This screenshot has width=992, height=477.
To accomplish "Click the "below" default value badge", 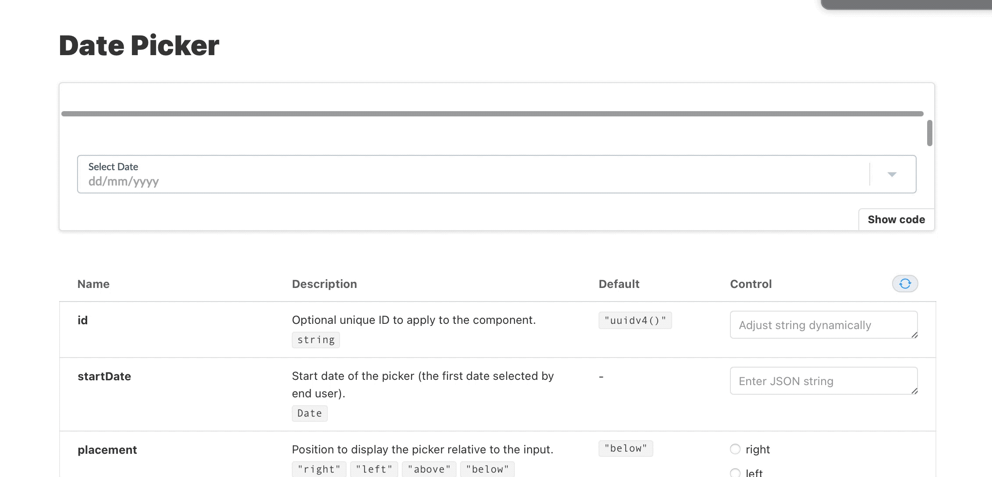I will pos(626,448).
